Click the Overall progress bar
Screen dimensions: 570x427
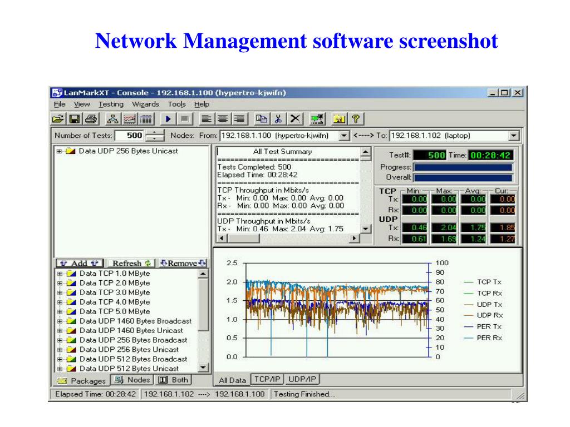coord(463,178)
